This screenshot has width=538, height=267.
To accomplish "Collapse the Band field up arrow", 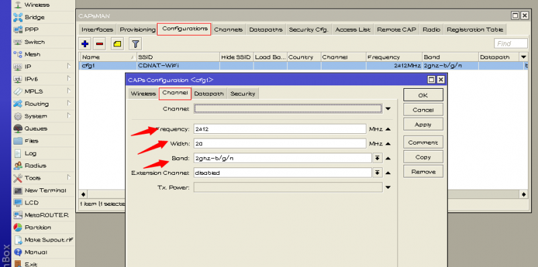I will point(388,158).
